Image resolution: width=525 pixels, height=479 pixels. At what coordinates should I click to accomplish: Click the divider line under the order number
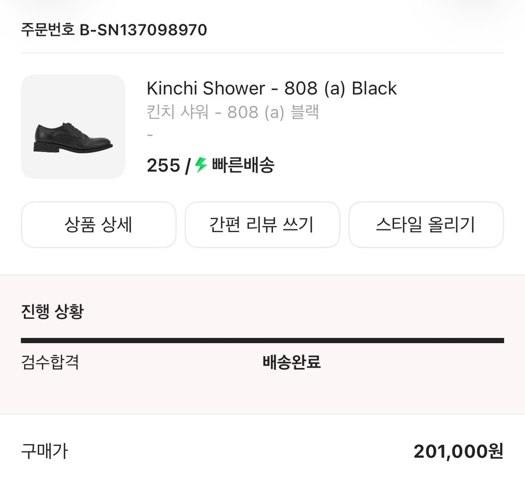click(x=262, y=53)
